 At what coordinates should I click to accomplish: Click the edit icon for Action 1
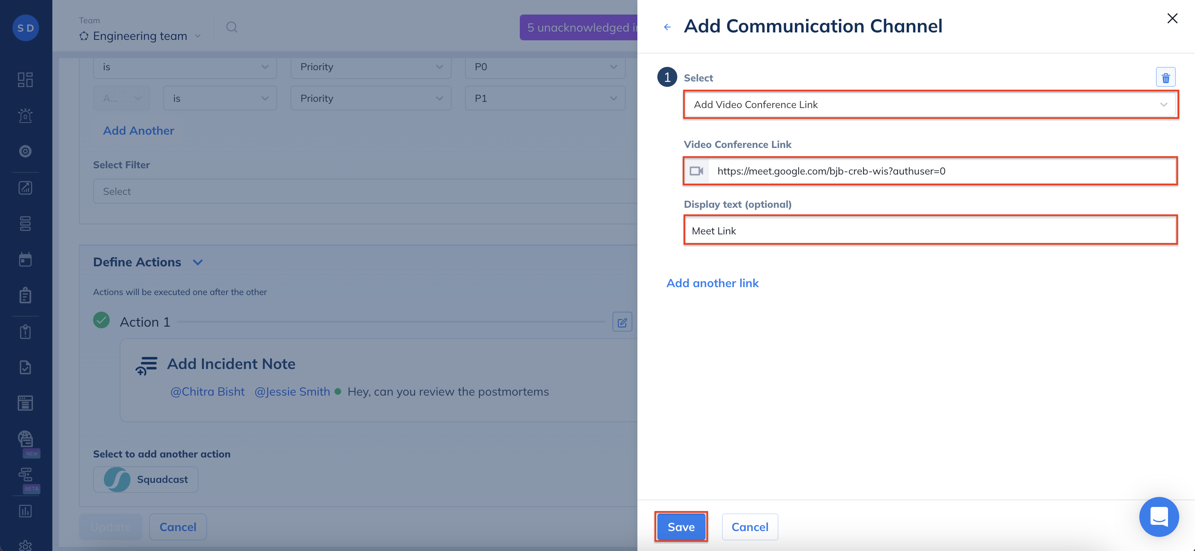pyautogui.click(x=622, y=322)
